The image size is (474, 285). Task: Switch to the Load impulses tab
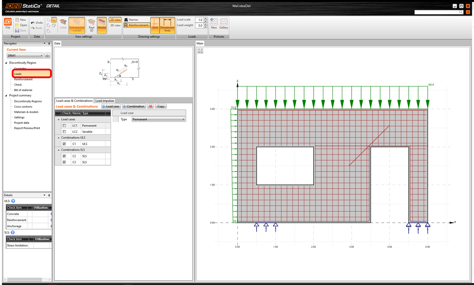pyautogui.click(x=105, y=101)
